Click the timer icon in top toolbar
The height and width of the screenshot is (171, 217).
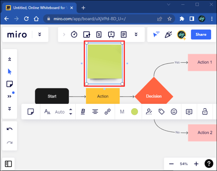tap(74, 34)
